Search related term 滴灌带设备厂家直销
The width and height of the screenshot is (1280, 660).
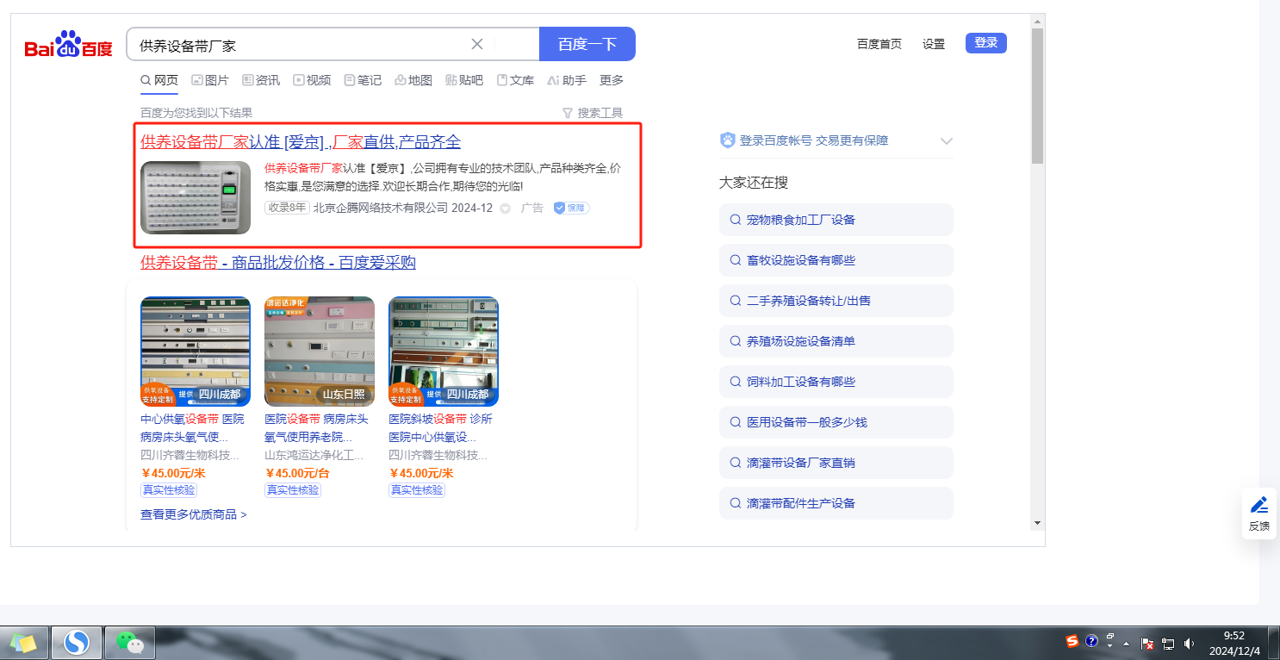(x=836, y=463)
